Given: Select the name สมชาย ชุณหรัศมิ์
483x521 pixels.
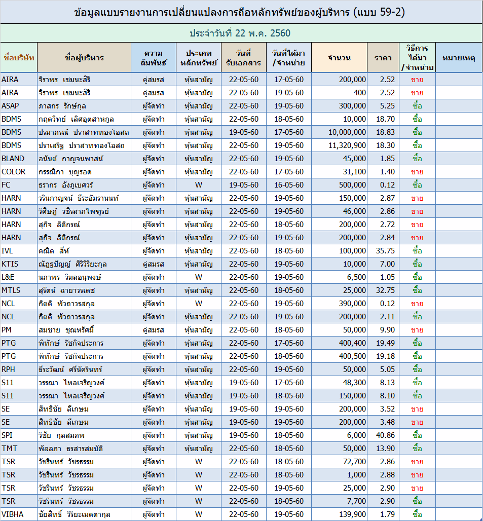Looking at the screenshot, I should pyautogui.click(x=66, y=330).
